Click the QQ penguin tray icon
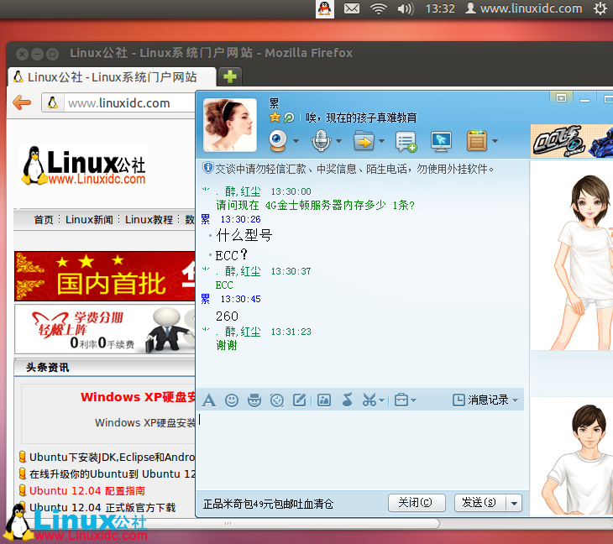Screen dimensions: 613x544 [x=324, y=8]
